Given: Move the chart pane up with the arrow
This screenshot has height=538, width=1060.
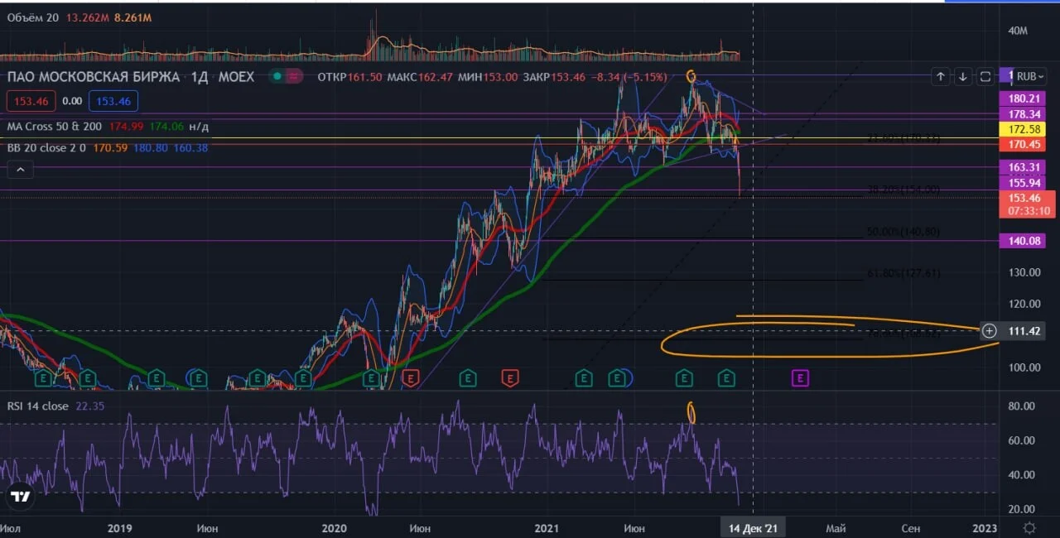Looking at the screenshot, I should click(x=942, y=76).
